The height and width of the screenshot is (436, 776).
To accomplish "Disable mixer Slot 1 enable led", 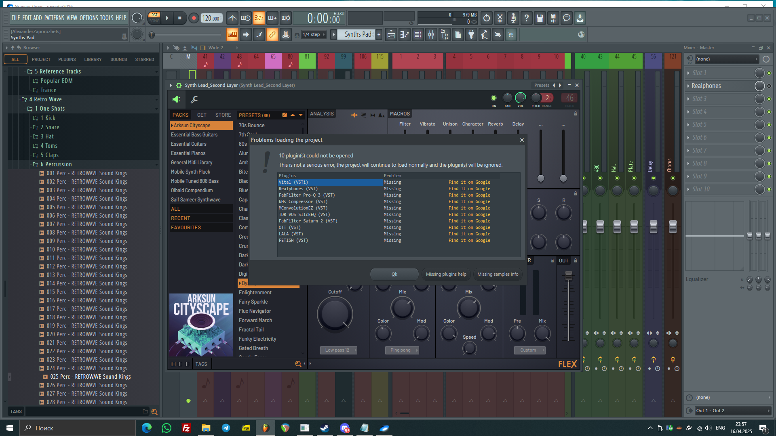I will click(x=769, y=73).
